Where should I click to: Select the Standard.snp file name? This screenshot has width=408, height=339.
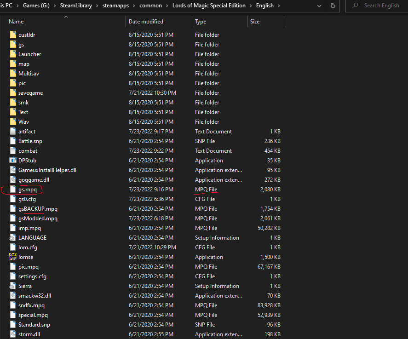click(x=34, y=325)
